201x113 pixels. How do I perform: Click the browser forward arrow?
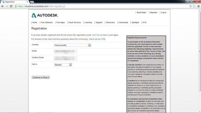coord(7,6)
